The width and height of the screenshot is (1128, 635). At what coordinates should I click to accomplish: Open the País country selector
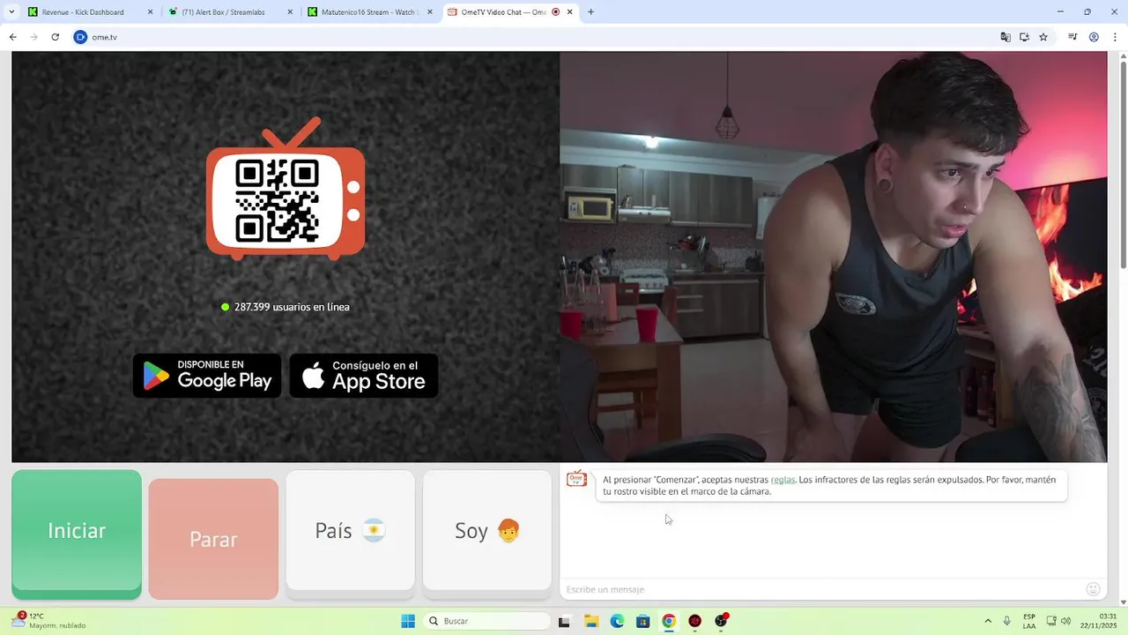pyautogui.click(x=350, y=530)
